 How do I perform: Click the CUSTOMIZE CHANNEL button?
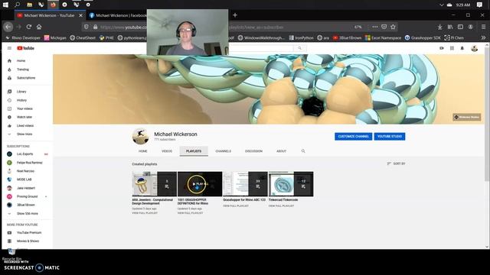tap(353, 136)
